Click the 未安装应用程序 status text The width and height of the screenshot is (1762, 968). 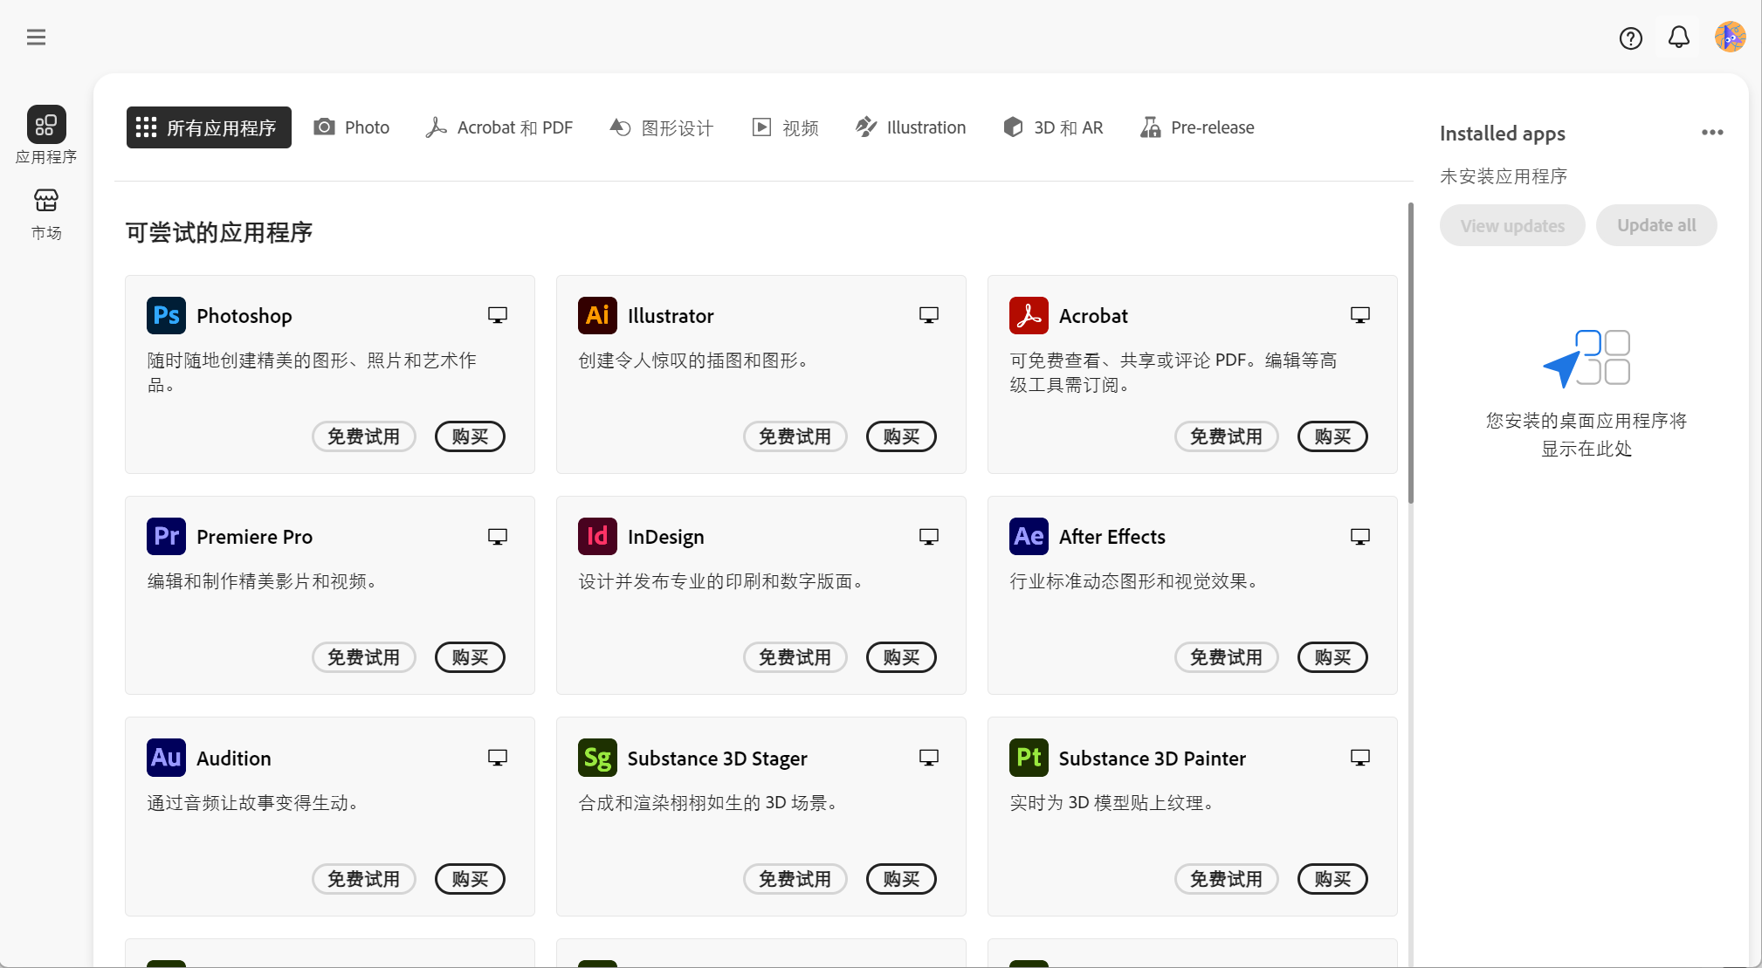pos(1504,176)
